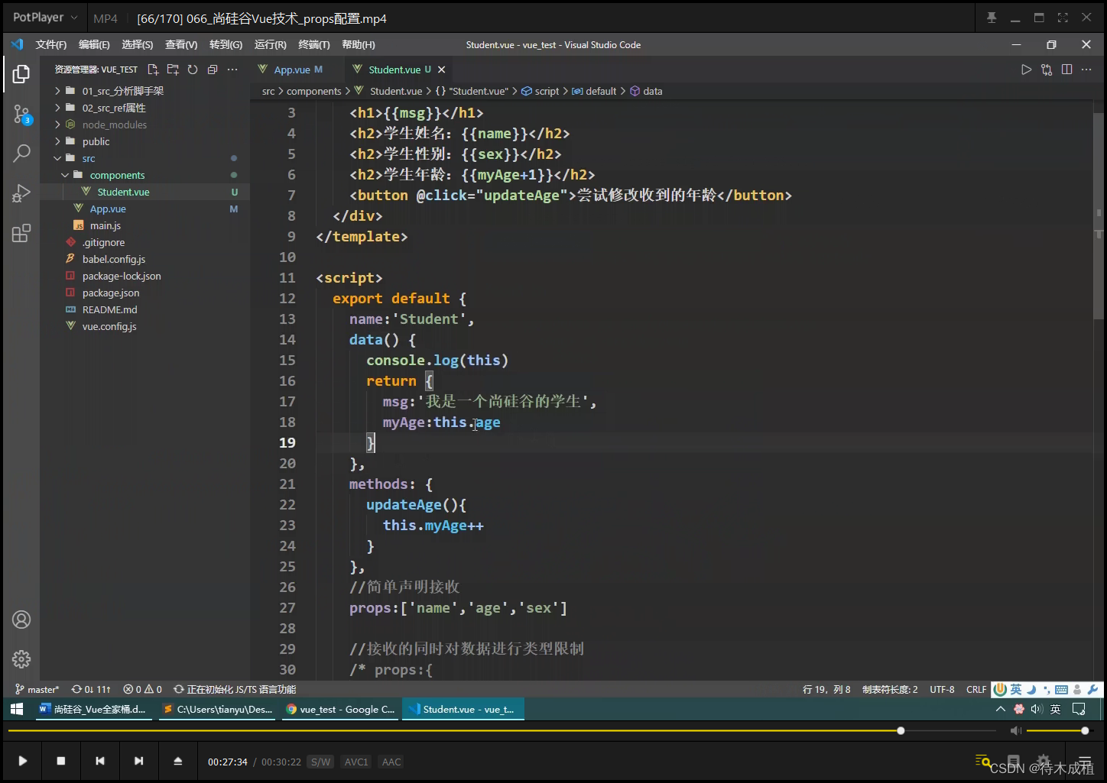Open Windows Start menu
Viewport: 1107px width, 783px height.
click(17, 709)
